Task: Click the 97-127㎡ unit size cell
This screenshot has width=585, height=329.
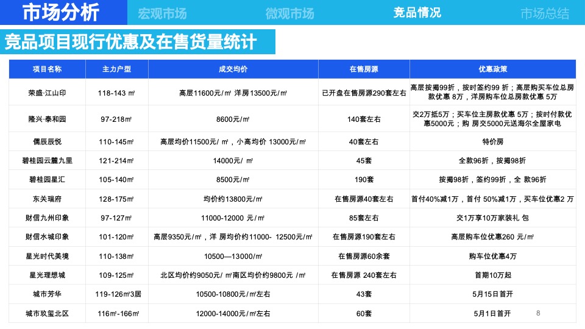Action: (116, 218)
